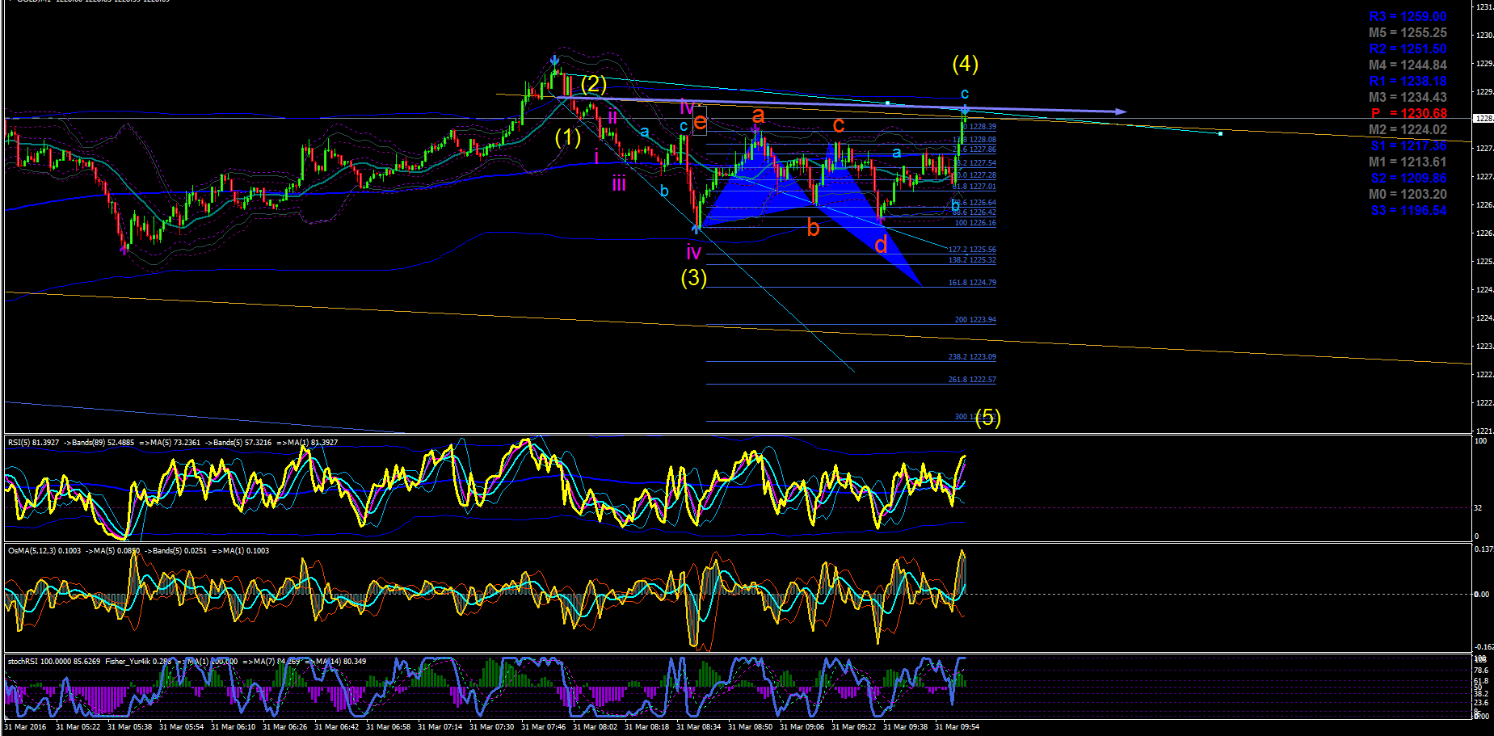Click the Fibonacci 238.2 1223.09 level label
The image size is (1494, 736).
(972, 357)
